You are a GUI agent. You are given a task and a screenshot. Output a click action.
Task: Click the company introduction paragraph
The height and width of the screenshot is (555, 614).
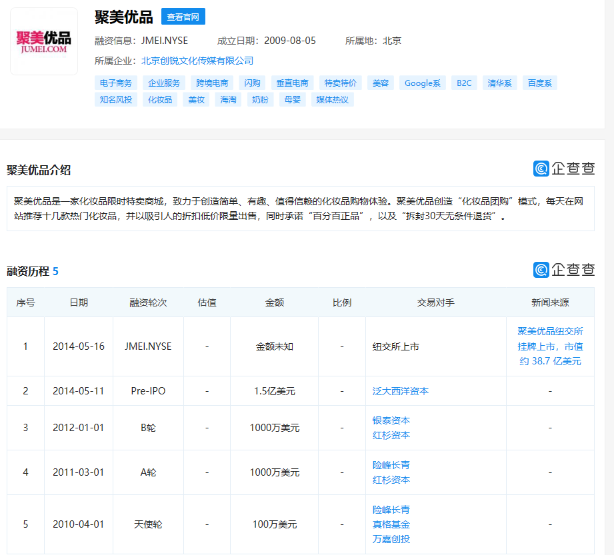(x=301, y=209)
